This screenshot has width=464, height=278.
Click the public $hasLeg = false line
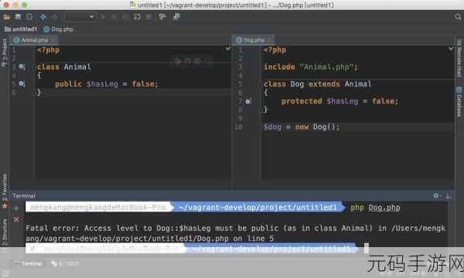(107, 84)
